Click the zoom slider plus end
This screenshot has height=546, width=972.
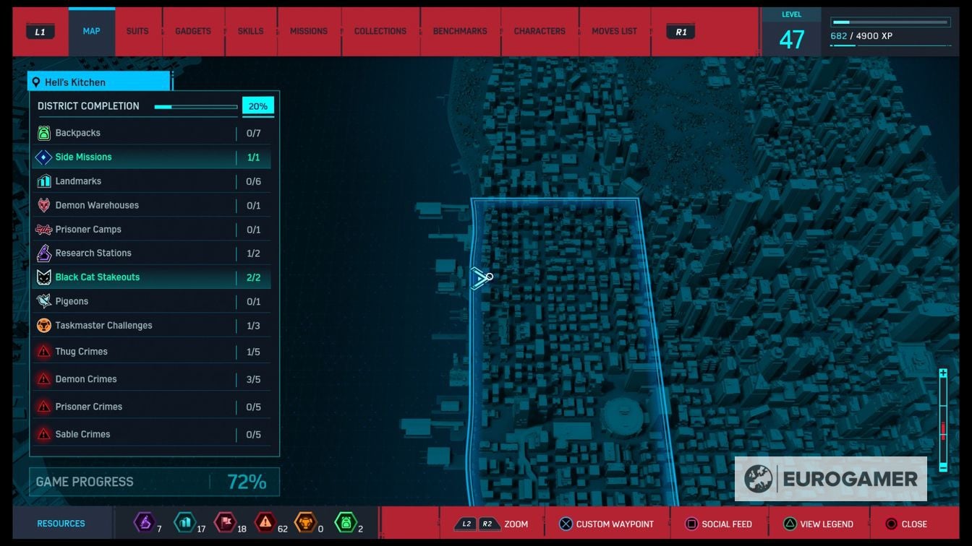[943, 373]
